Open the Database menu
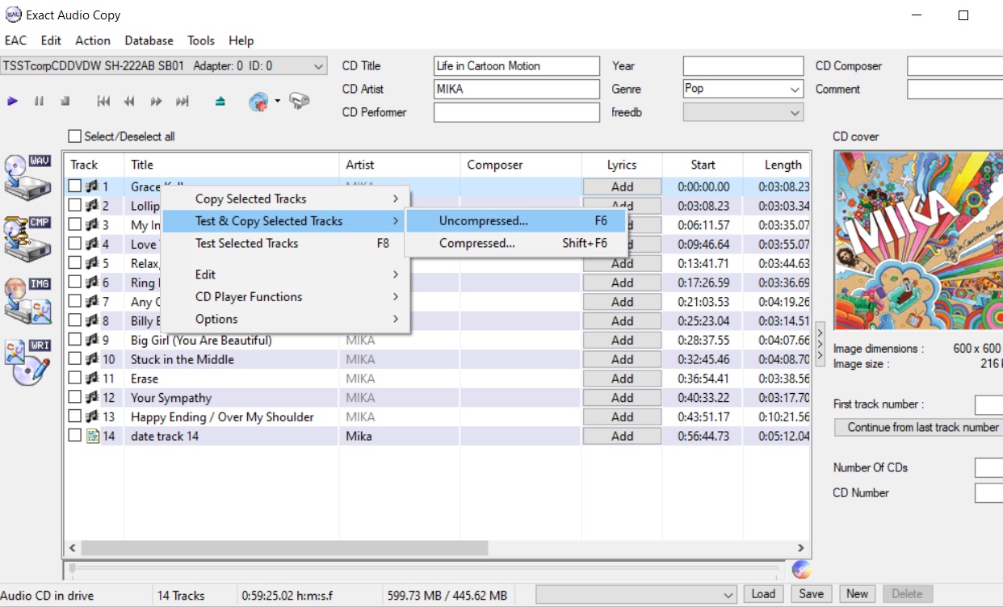The height and width of the screenshot is (607, 1003). [149, 40]
